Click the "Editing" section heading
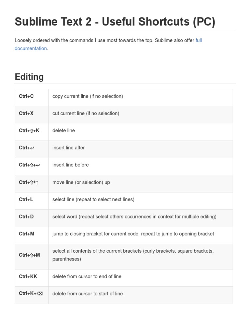250x333 pixels. coord(29,77)
